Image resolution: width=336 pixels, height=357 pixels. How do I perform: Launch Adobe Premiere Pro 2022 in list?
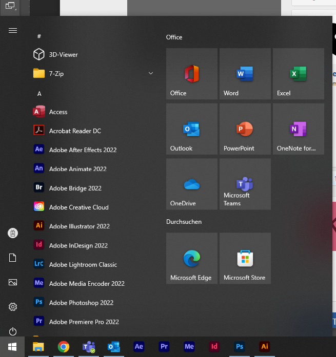(93, 322)
